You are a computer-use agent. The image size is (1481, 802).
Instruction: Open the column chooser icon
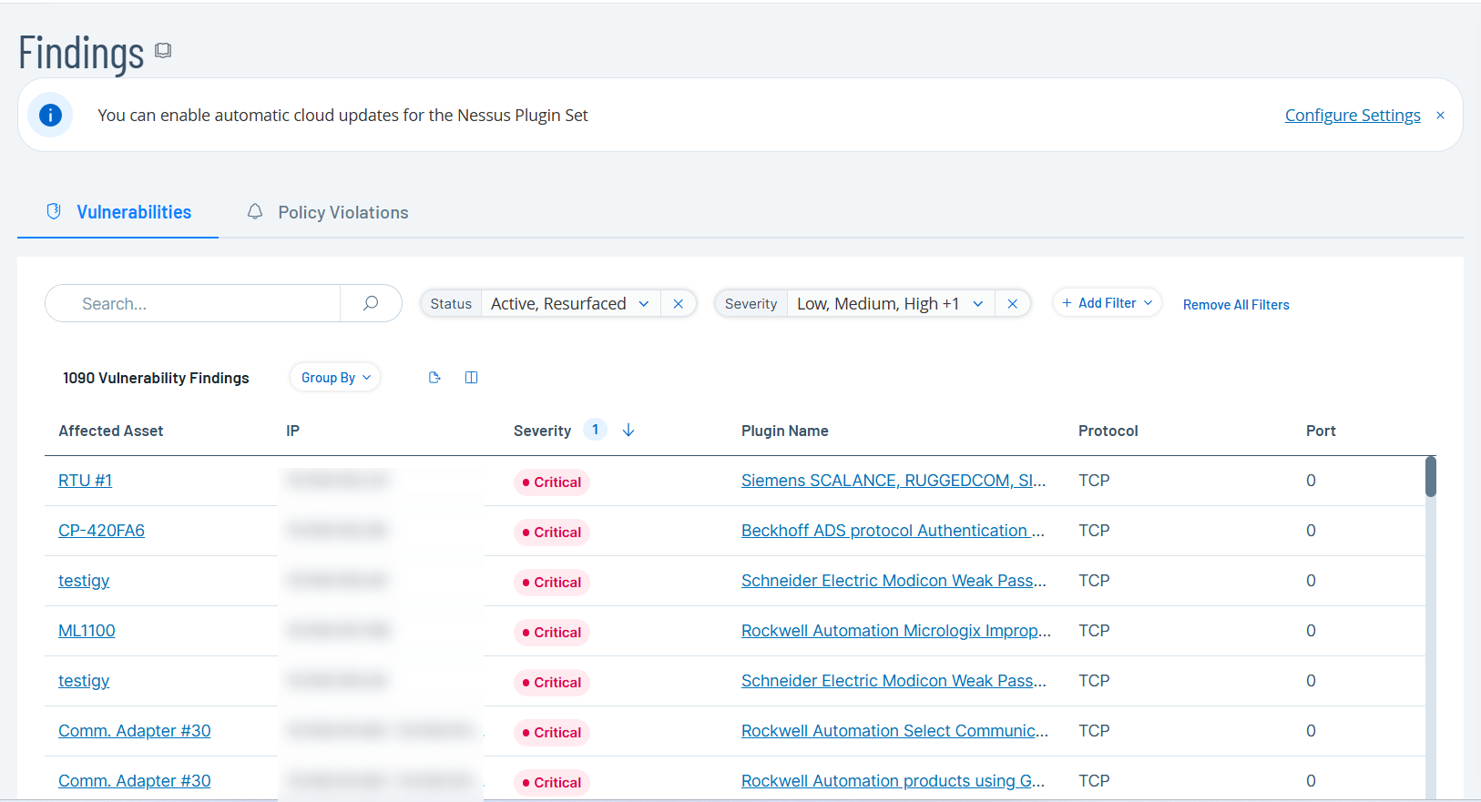[x=471, y=378]
